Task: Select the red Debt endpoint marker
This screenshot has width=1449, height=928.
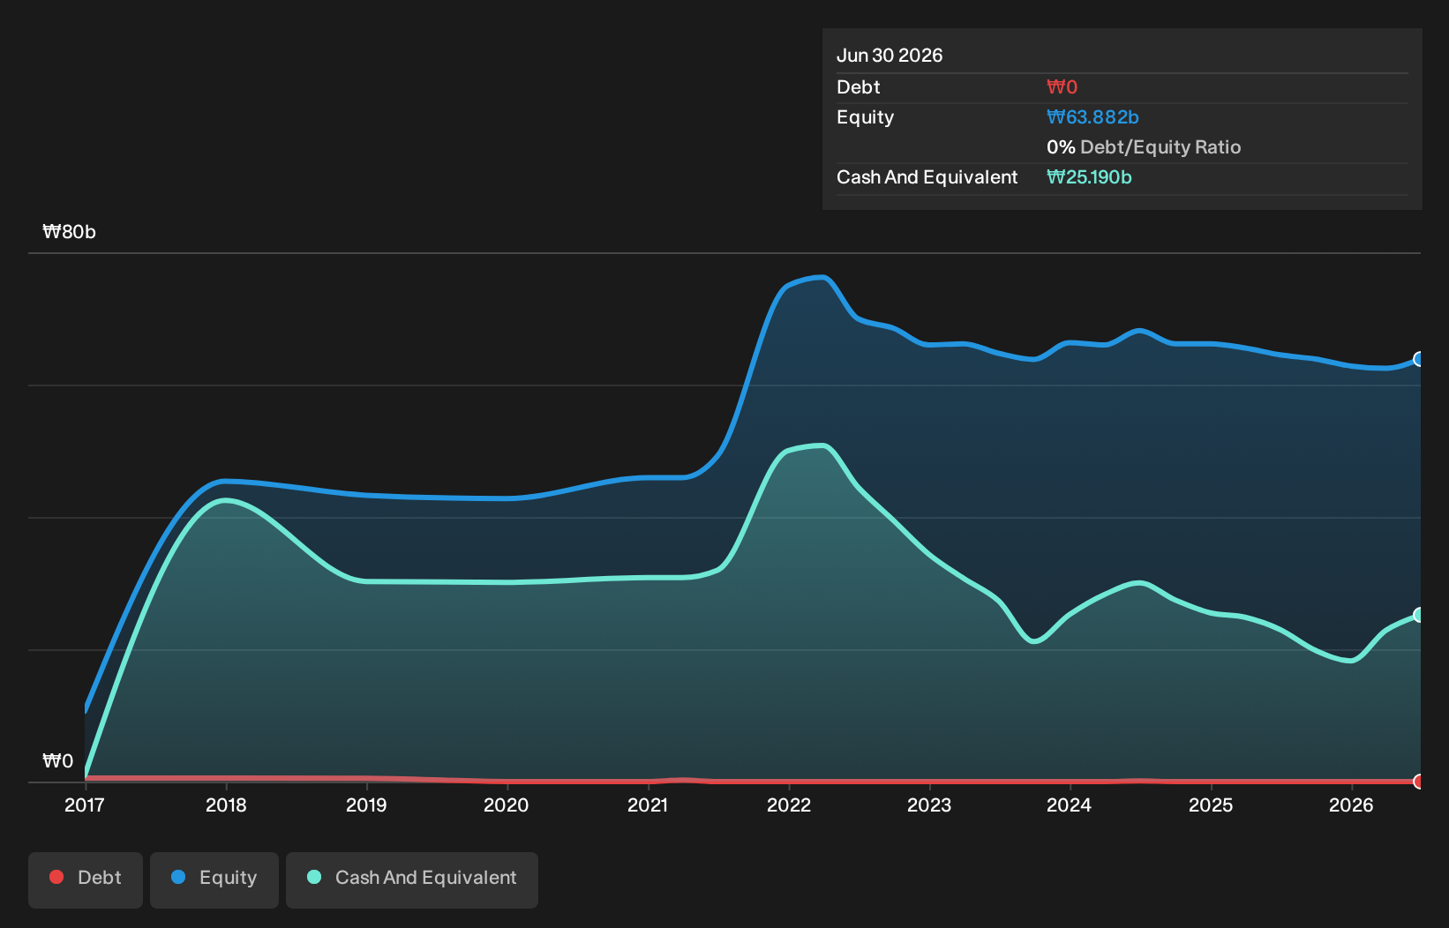Action: coord(1419,782)
